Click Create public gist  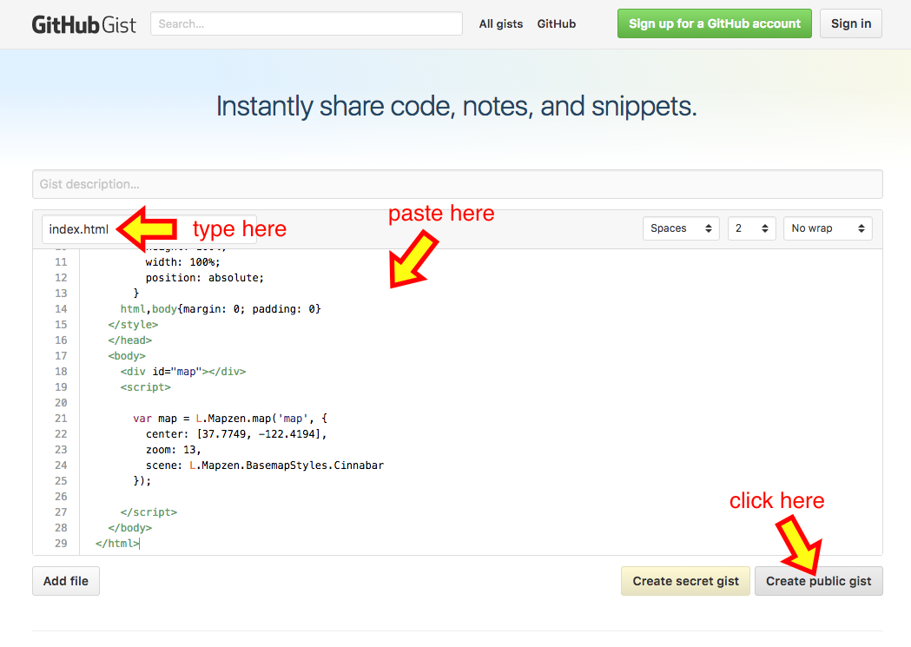[x=818, y=581]
